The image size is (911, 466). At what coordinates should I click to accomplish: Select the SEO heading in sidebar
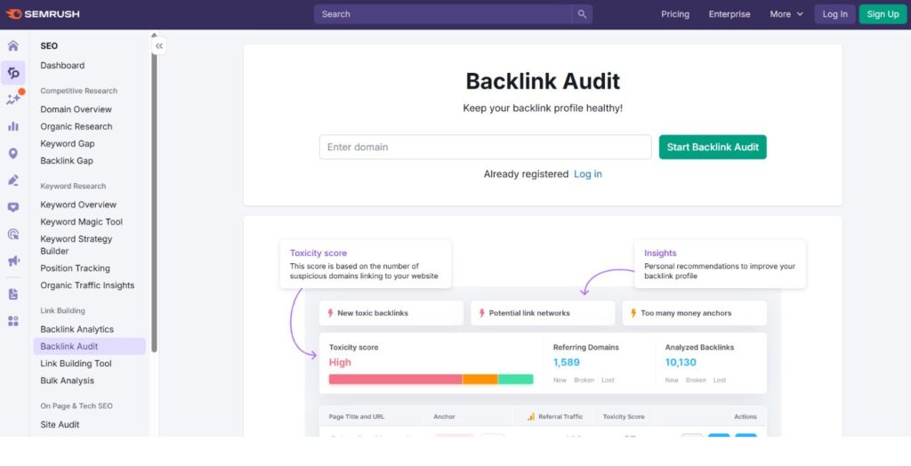pos(49,46)
